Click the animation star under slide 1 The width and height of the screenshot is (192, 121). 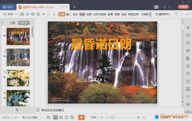[4, 35]
